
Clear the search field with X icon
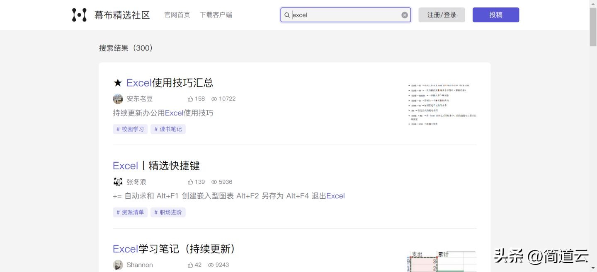tap(405, 15)
